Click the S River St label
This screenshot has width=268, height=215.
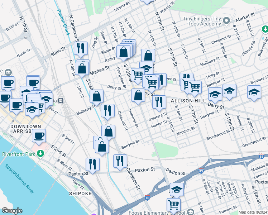(x=64, y=165)
